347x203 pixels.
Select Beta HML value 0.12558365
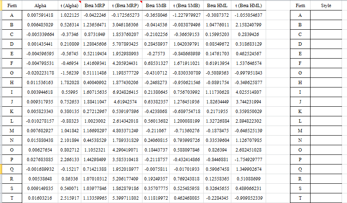click(218, 179)
